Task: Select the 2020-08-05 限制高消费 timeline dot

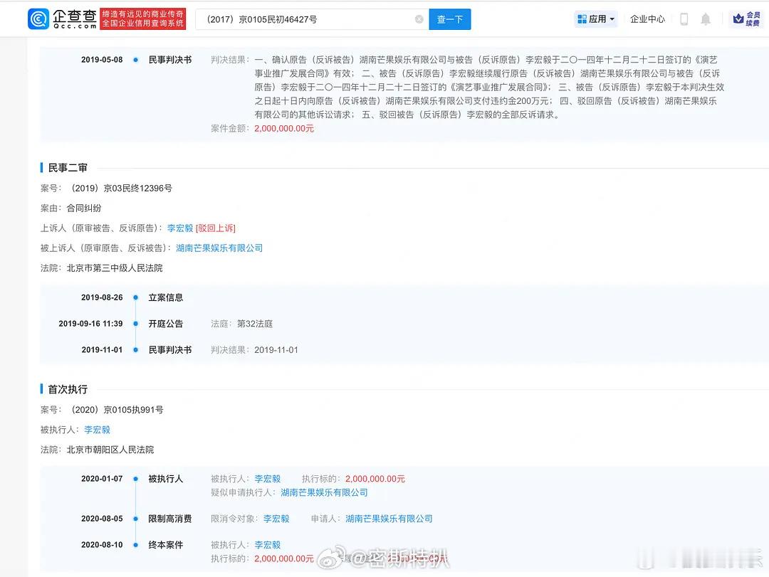Action: [136, 519]
